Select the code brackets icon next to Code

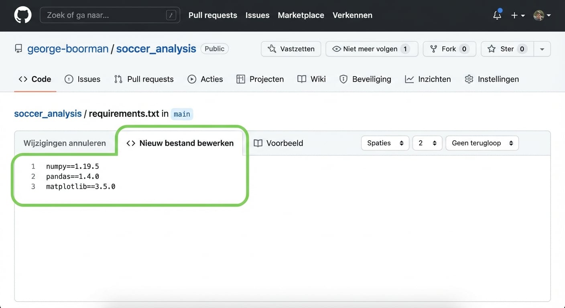23,79
